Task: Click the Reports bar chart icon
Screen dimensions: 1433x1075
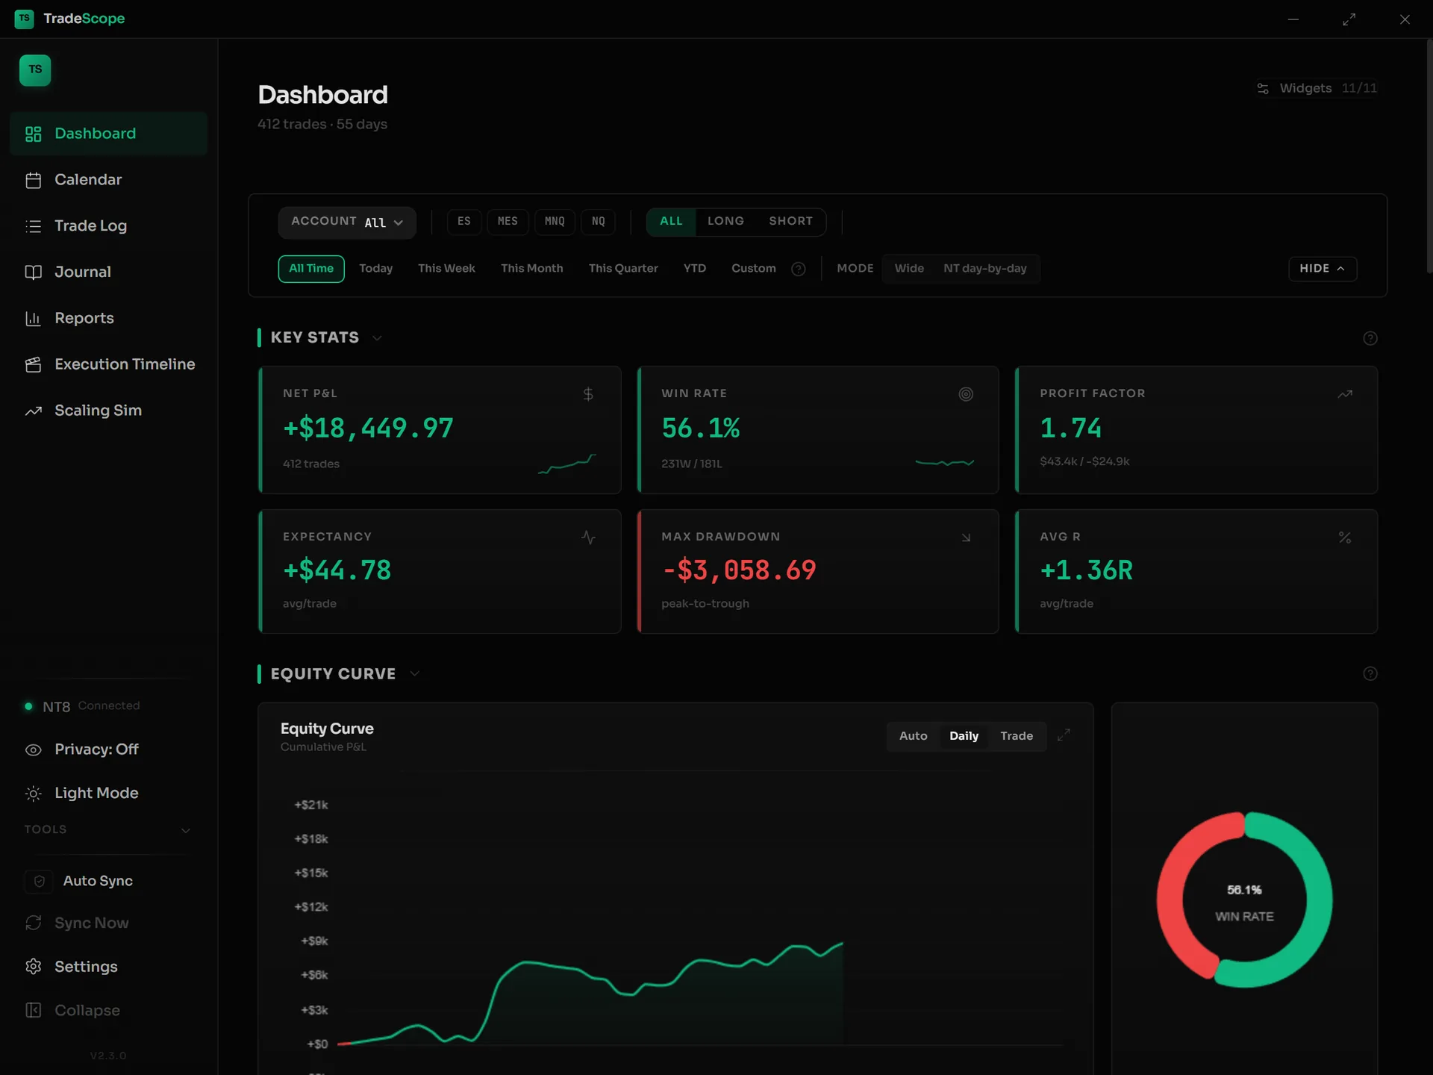Action: click(34, 319)
